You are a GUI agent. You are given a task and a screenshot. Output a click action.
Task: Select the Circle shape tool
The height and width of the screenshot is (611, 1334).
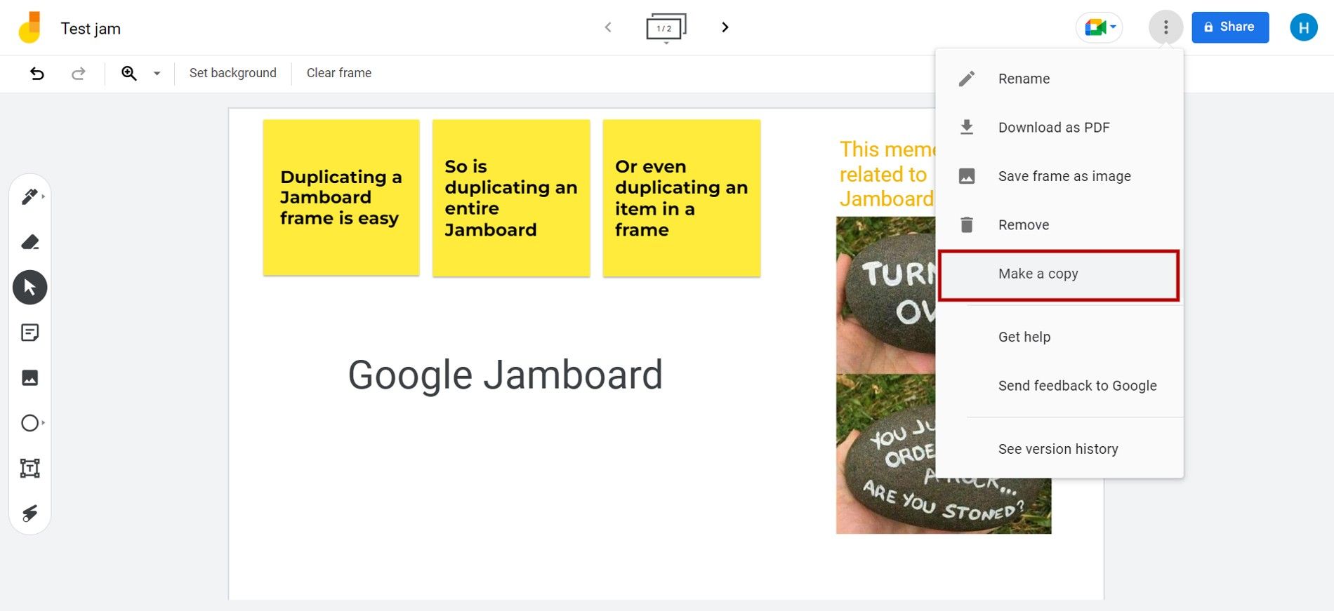29,423
